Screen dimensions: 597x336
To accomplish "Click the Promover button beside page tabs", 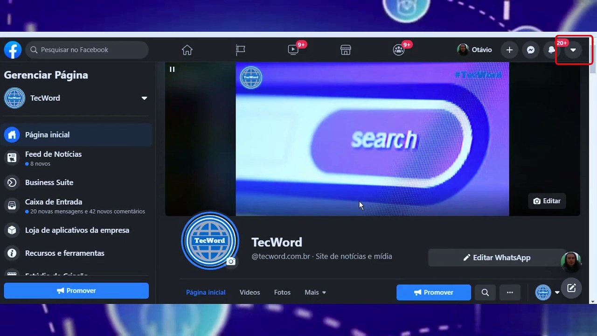I will click(434, 293).
